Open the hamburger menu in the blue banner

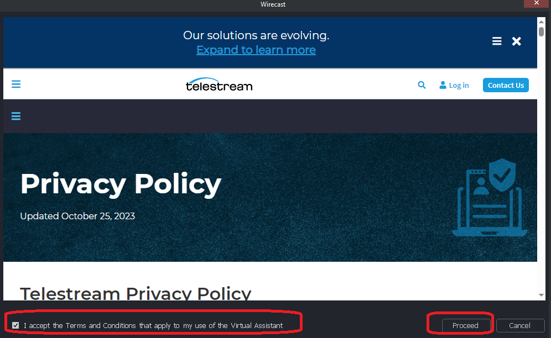point(497,41)
